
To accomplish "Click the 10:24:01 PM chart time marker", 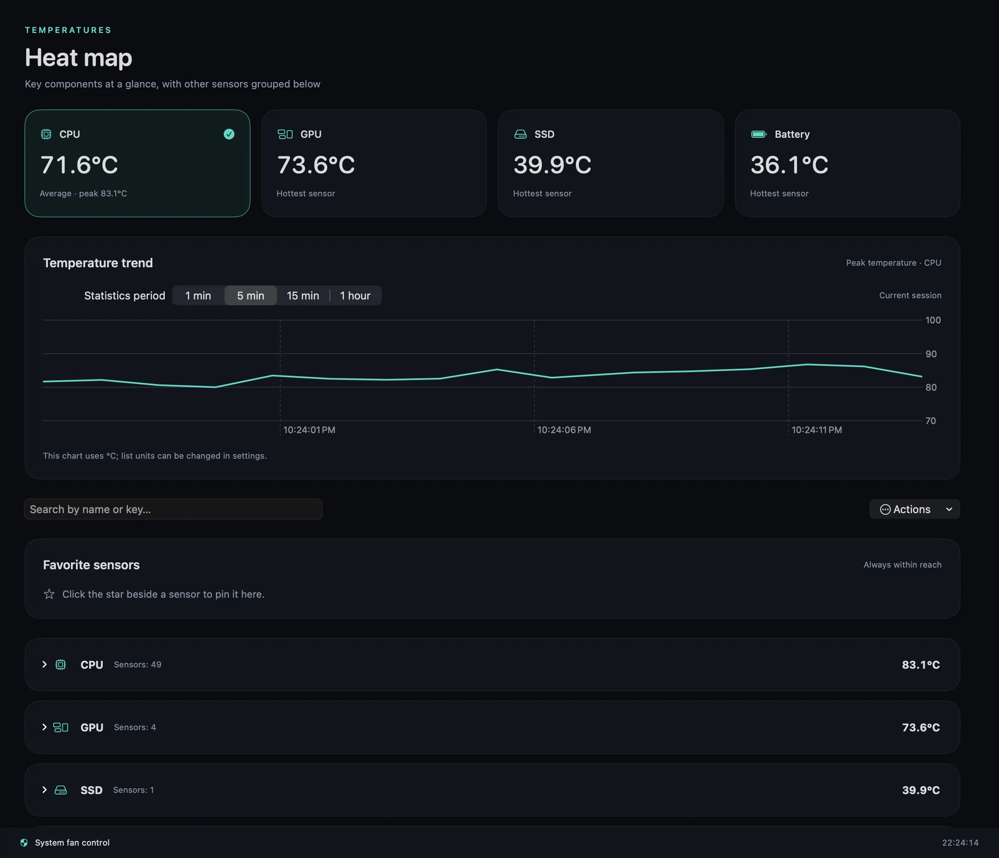I will pyautogui.click(x=309, y=430).
